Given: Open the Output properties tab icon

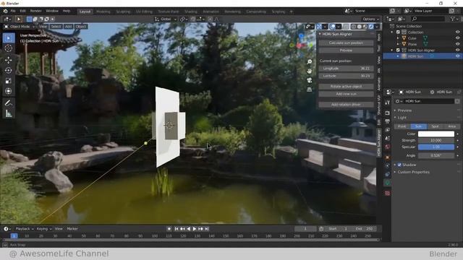Looking at the screenshot, I should [388, 121].
